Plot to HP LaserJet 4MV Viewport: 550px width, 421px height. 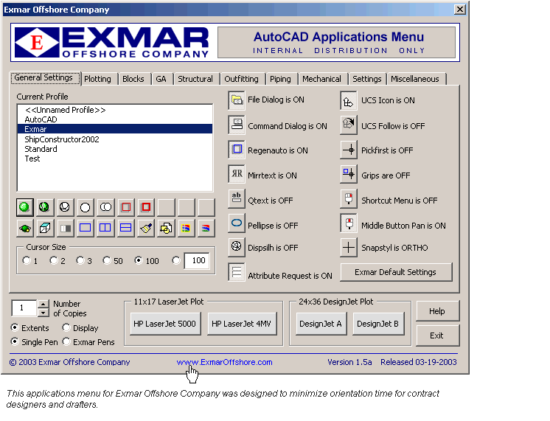(x=241, y=324)
